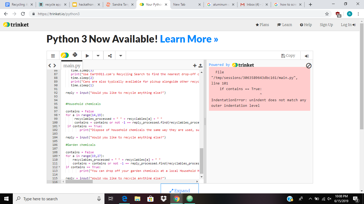The image size is (364, 204).
Task: Open File Explorer from the taskbar
Action: pyautogui.click(x=137, y=199)
